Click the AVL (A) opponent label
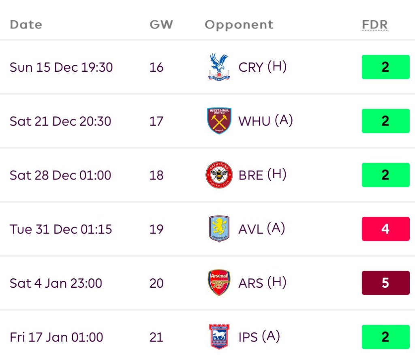Image resolution: width=415 pixels, height=357 pixels. coord(261,229)
